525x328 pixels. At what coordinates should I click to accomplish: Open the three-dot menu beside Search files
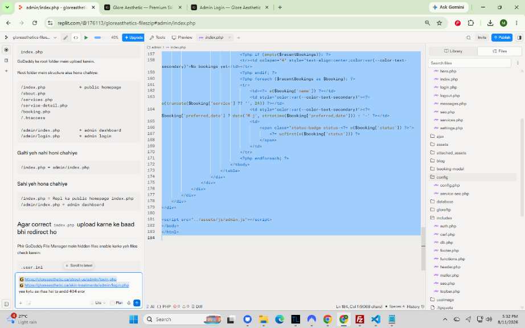point(518,63)
